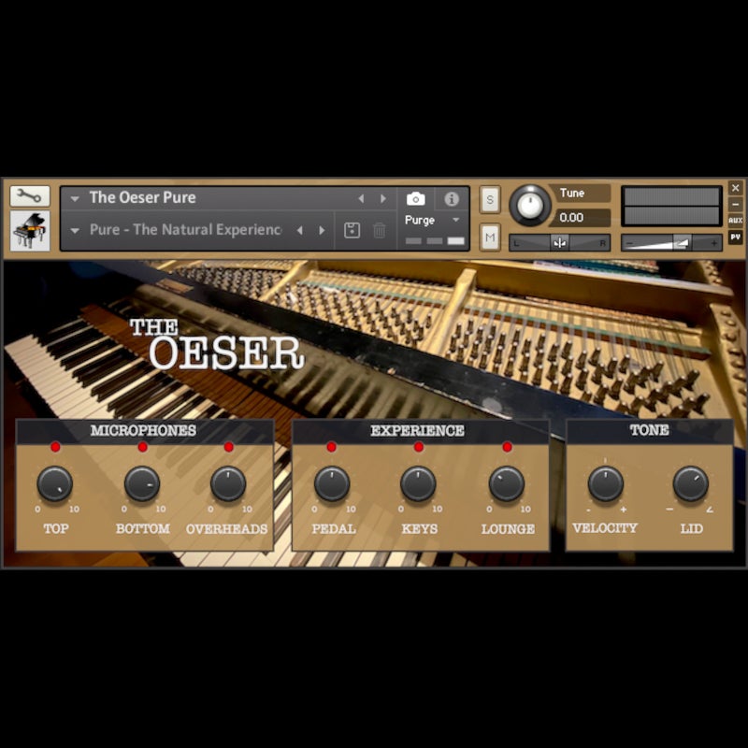This screenshot has height=748, width=748.
Task: Toggle the OVERHEADS microphone red LED
Action: point(228,447)
